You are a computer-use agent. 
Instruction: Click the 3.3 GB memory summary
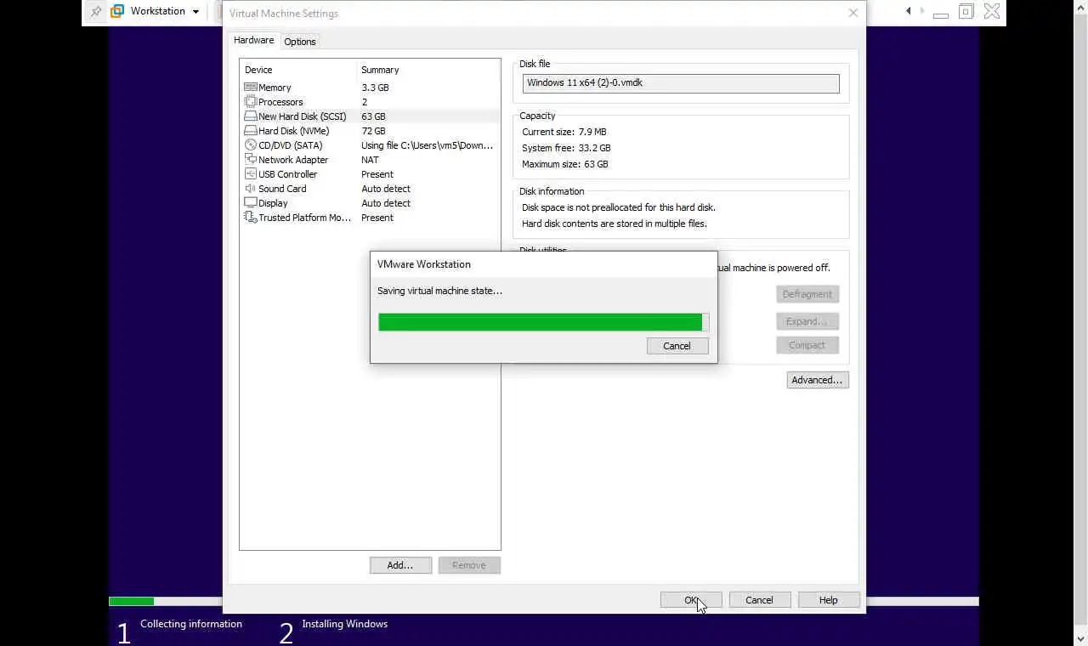point(375,88)
